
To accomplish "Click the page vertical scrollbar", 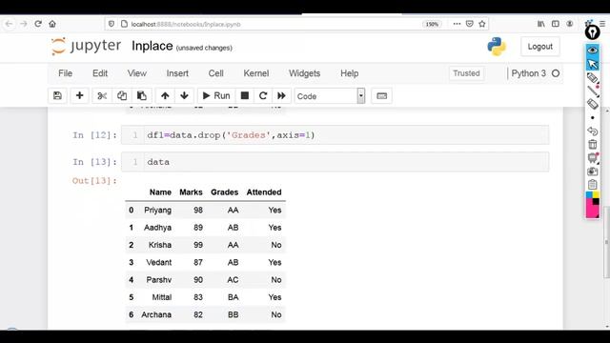I will click(607, 242).
